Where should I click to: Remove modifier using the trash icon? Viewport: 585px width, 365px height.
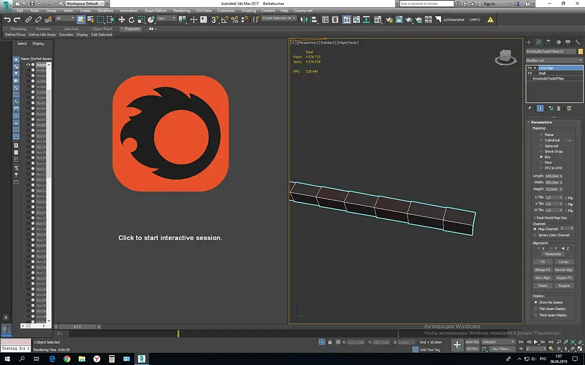click(x=559, y=108)
